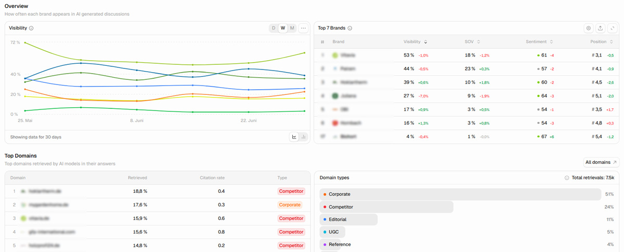The width and height of the screenshot is (624, 252).
Task: Click the # 5,4 position value
Action: pyautogui.click(x=596, y=136)
